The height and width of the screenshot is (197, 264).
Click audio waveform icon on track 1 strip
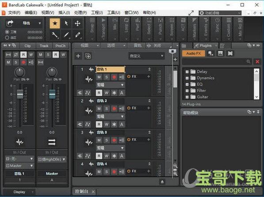click(x=19, y=142)
